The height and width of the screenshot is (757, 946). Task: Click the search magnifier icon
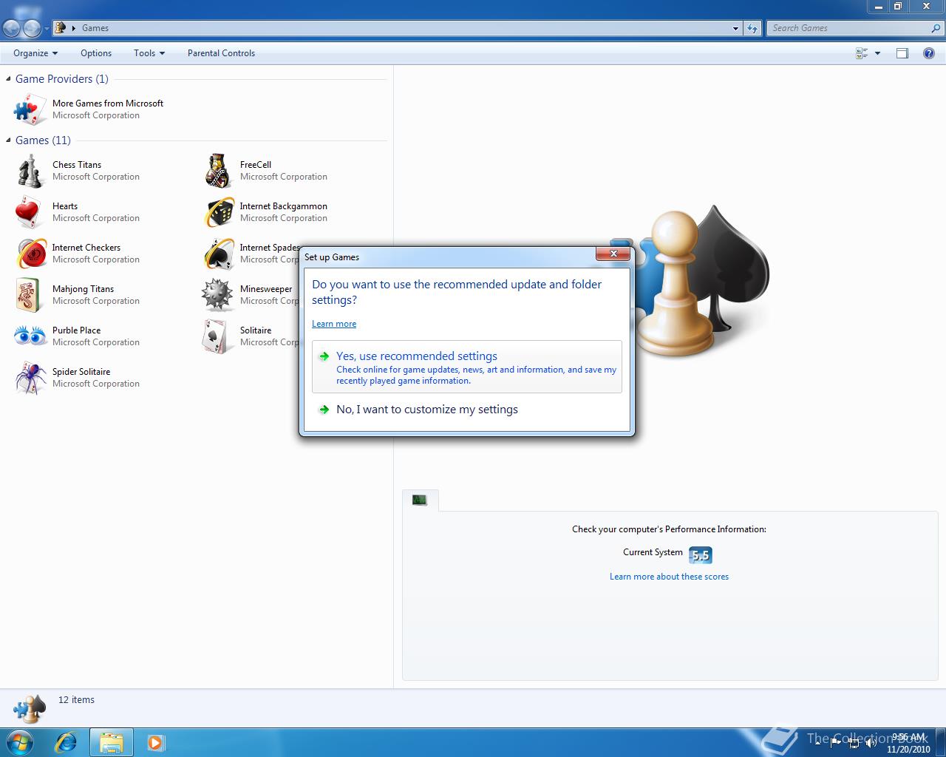pos(937,28)
